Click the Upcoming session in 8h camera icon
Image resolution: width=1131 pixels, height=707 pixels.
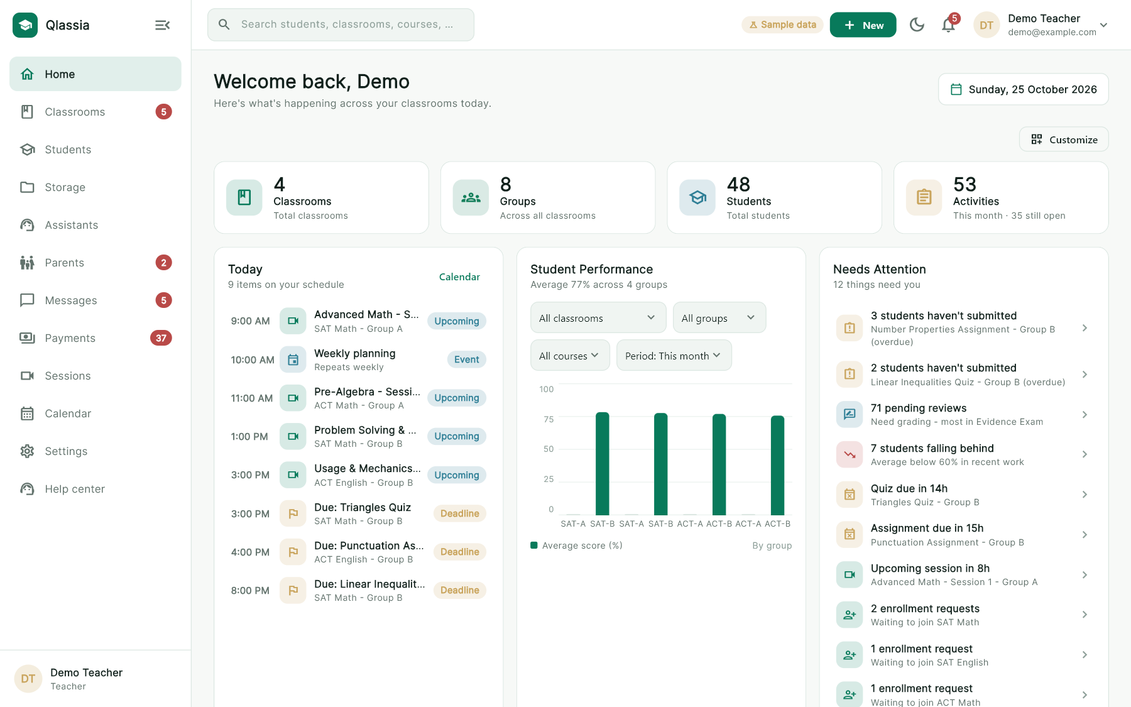pos(850,575)
